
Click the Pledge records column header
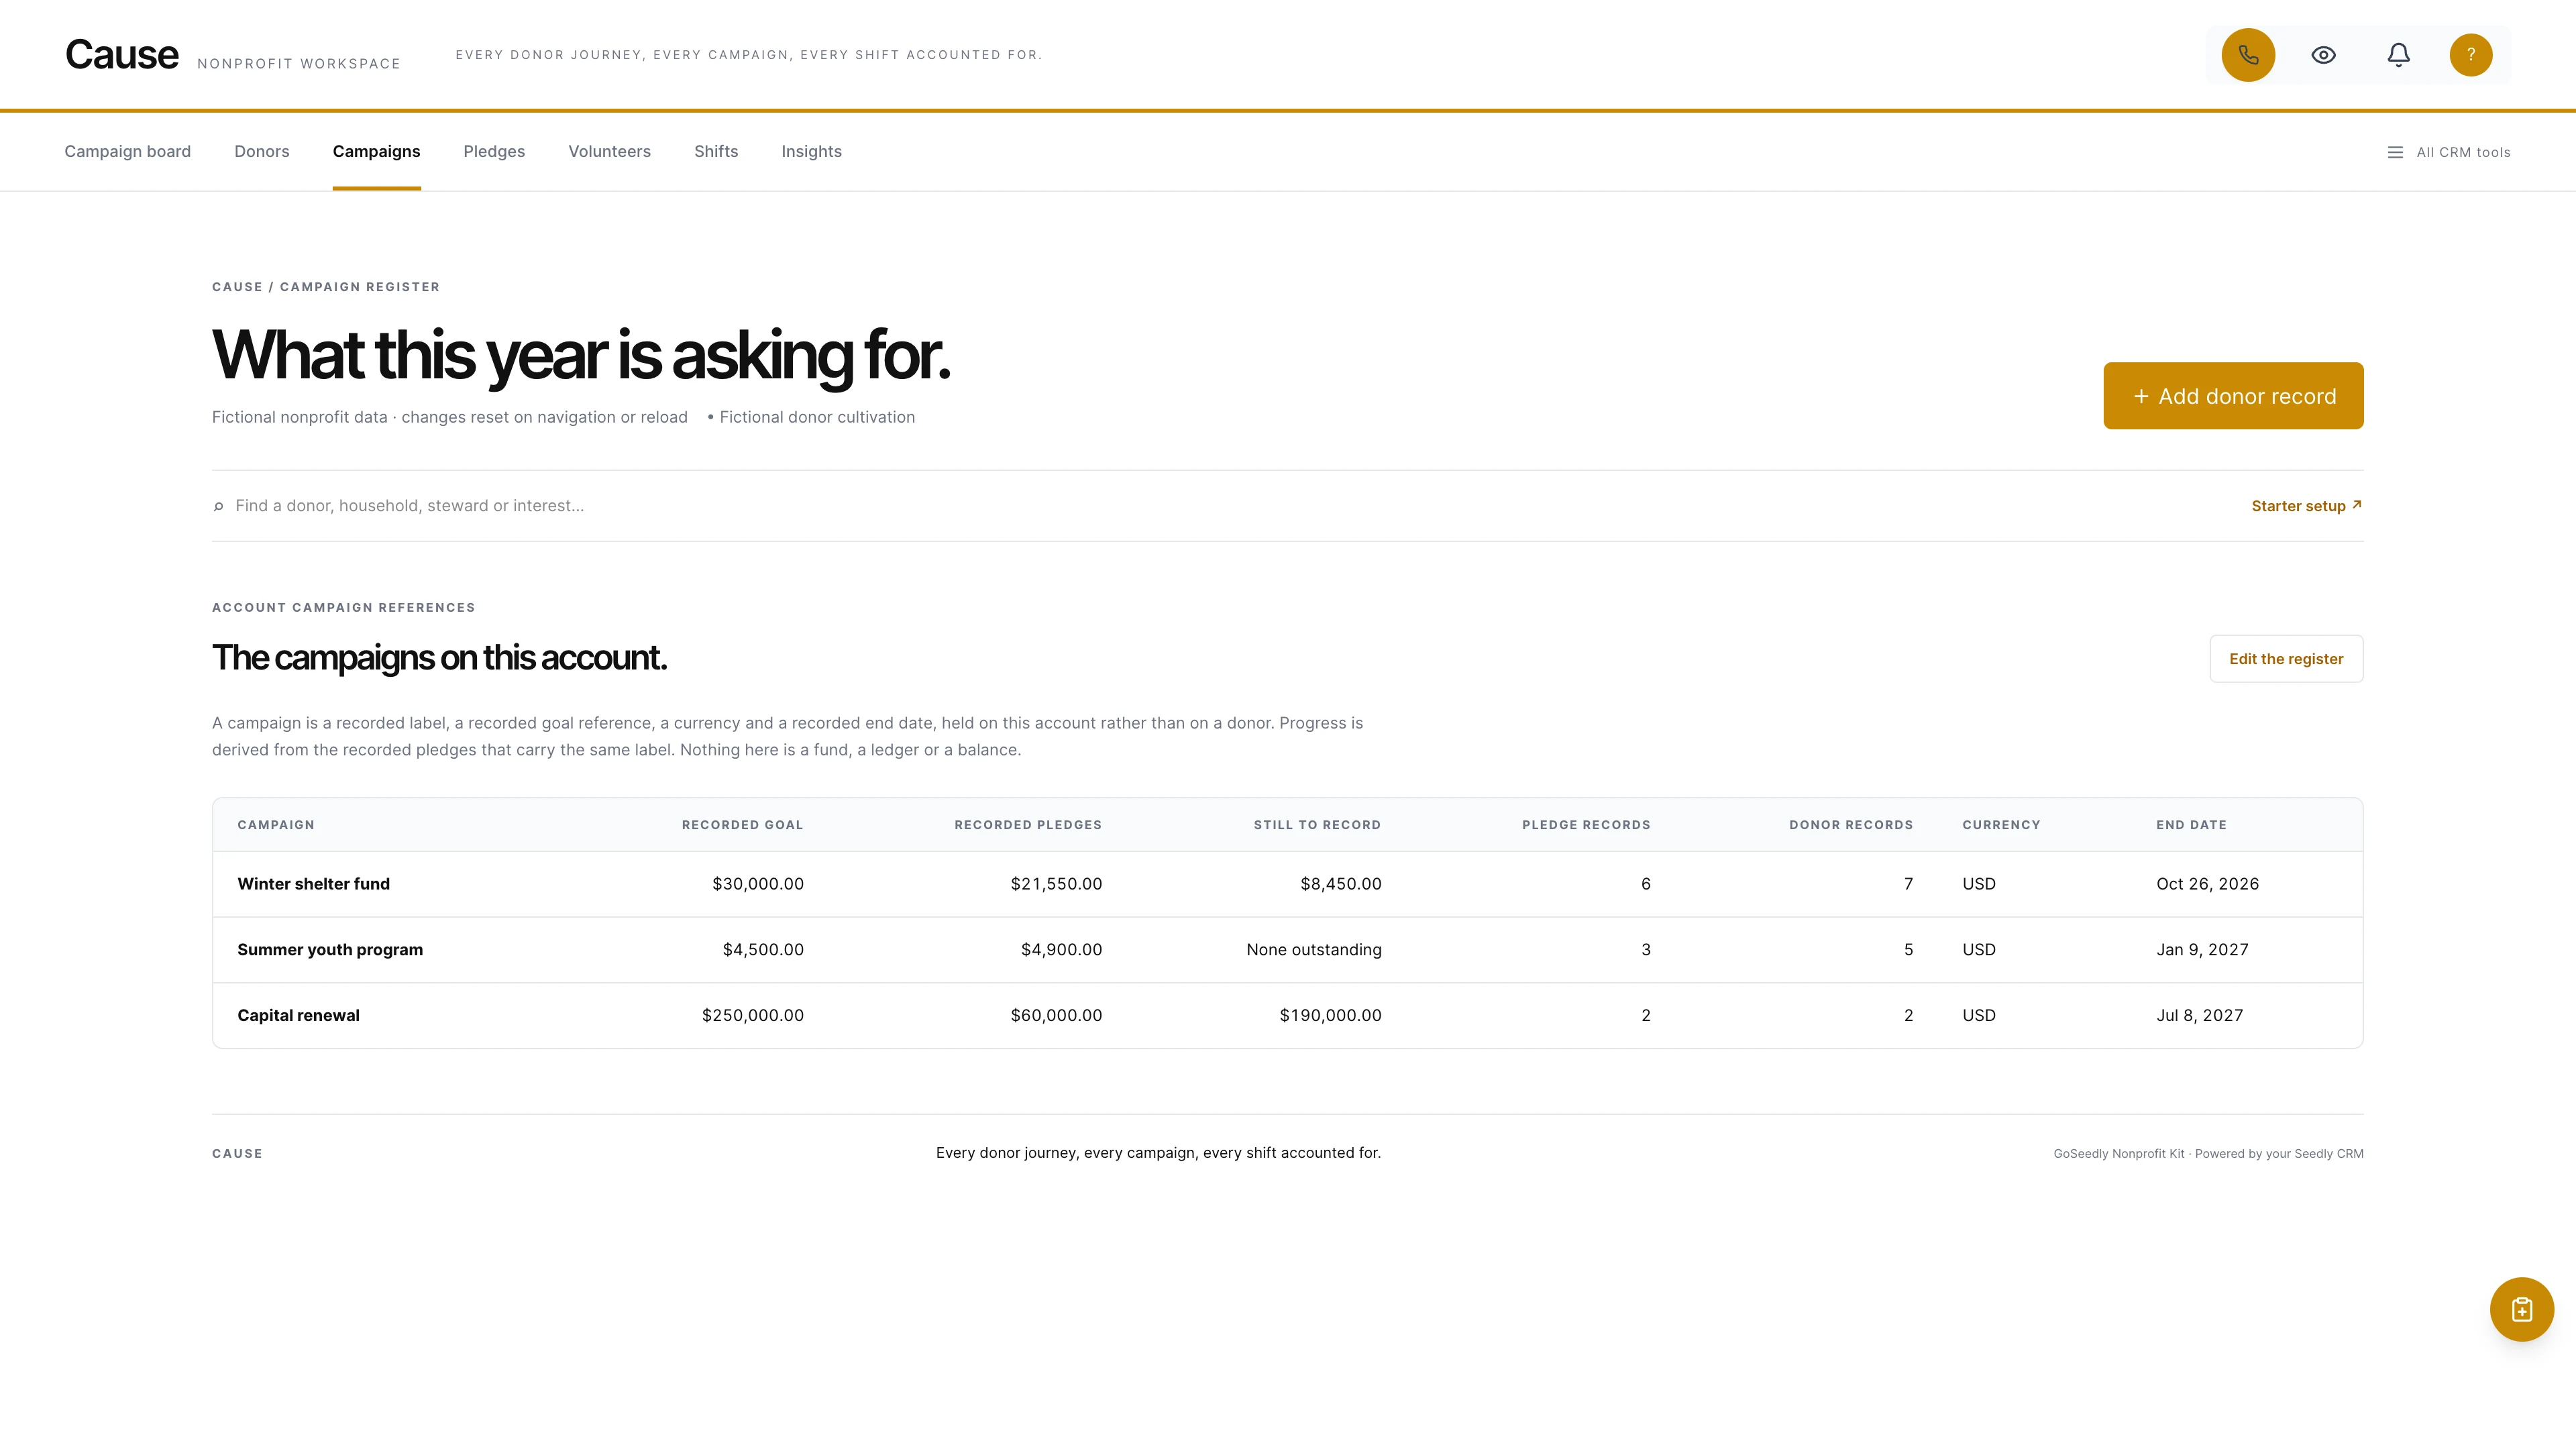coord(1586,825)
